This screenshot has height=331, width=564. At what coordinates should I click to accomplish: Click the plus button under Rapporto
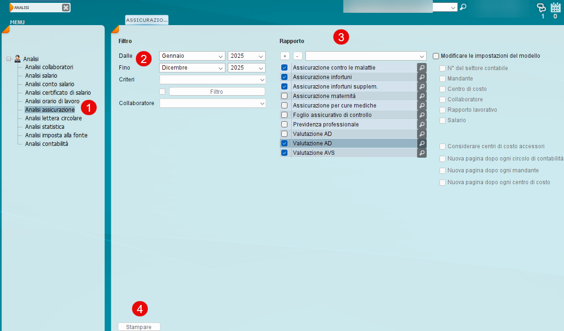coord(285,56)
